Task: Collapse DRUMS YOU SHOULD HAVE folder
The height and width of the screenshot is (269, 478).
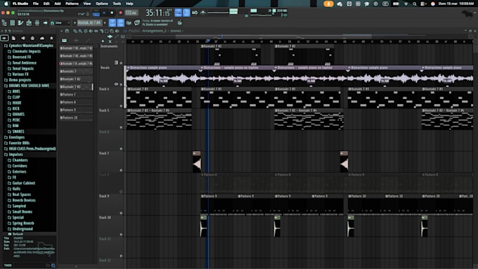Action: 27,86
